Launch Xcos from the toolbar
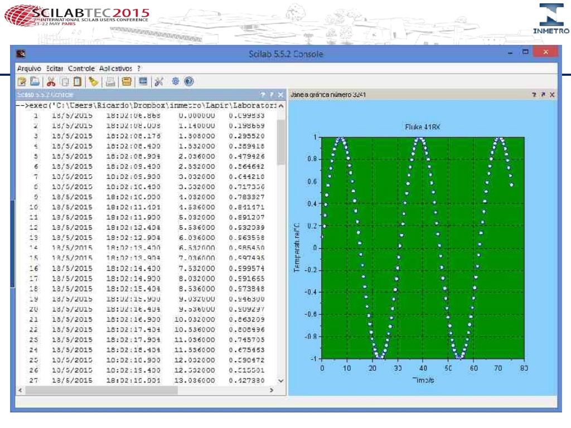 (143, 81)
